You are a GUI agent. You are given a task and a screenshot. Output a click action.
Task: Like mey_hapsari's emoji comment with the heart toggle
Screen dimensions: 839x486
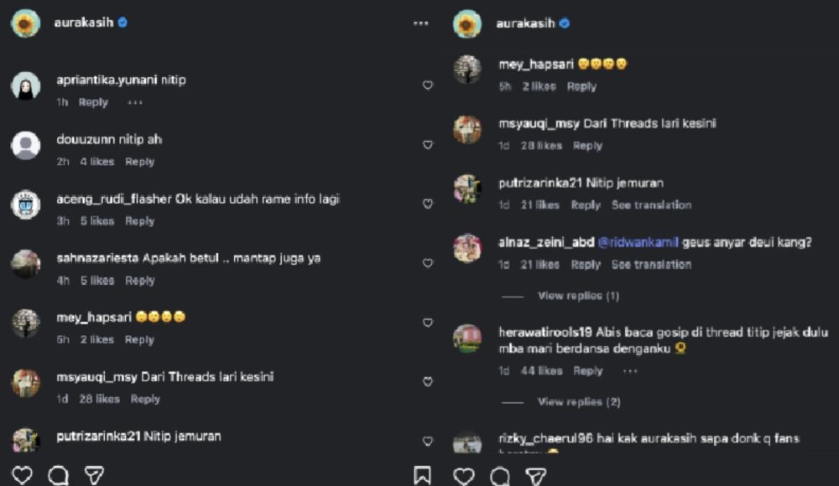428,85
